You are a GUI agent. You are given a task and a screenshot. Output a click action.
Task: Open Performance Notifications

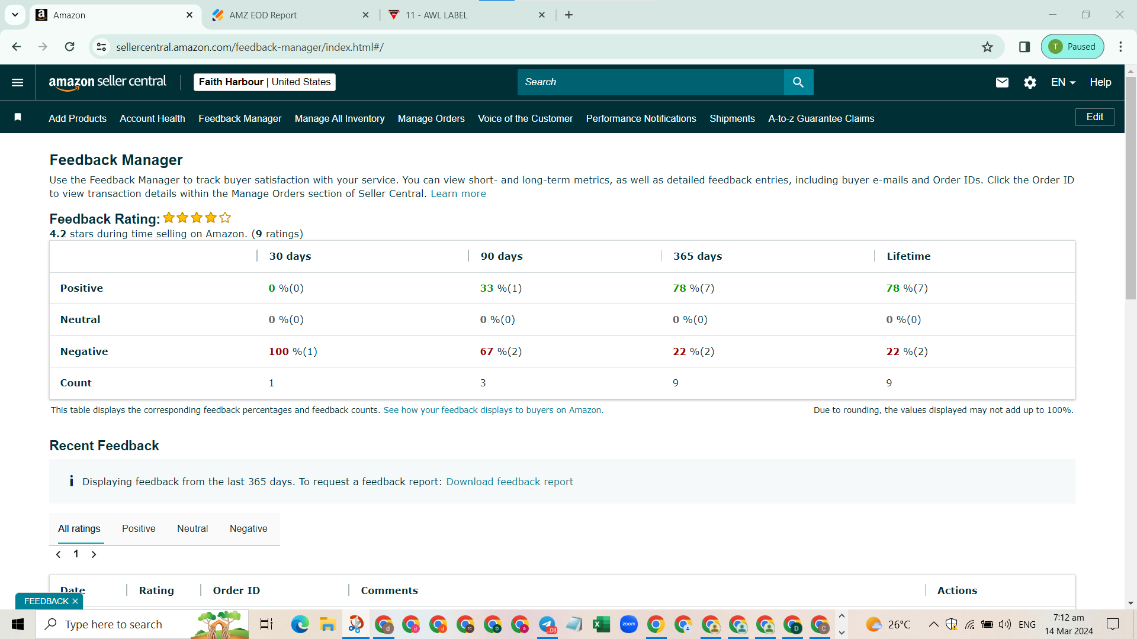pos(641,118)
